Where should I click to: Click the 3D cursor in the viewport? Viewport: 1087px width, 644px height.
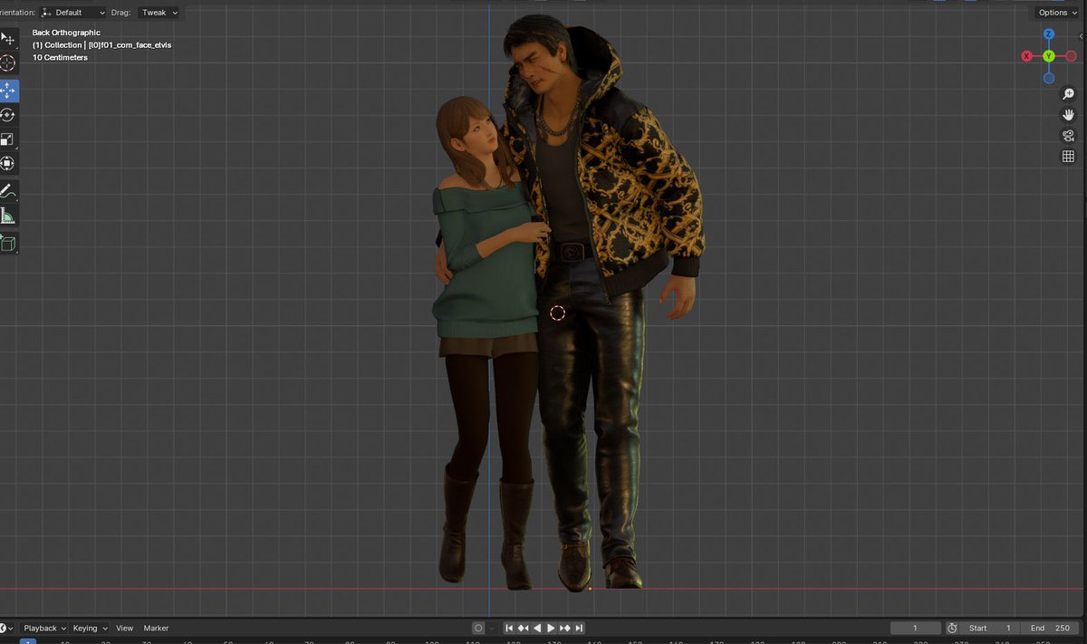(x=557, y=313)
